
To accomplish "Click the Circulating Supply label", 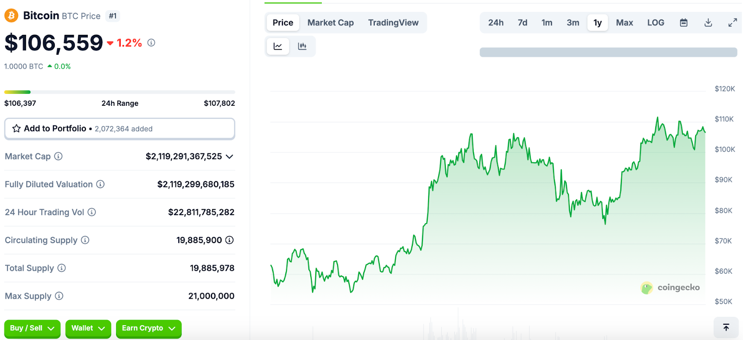I will click(41, 240).
